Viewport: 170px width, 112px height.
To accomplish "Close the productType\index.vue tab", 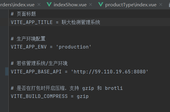I will point(161,4).
